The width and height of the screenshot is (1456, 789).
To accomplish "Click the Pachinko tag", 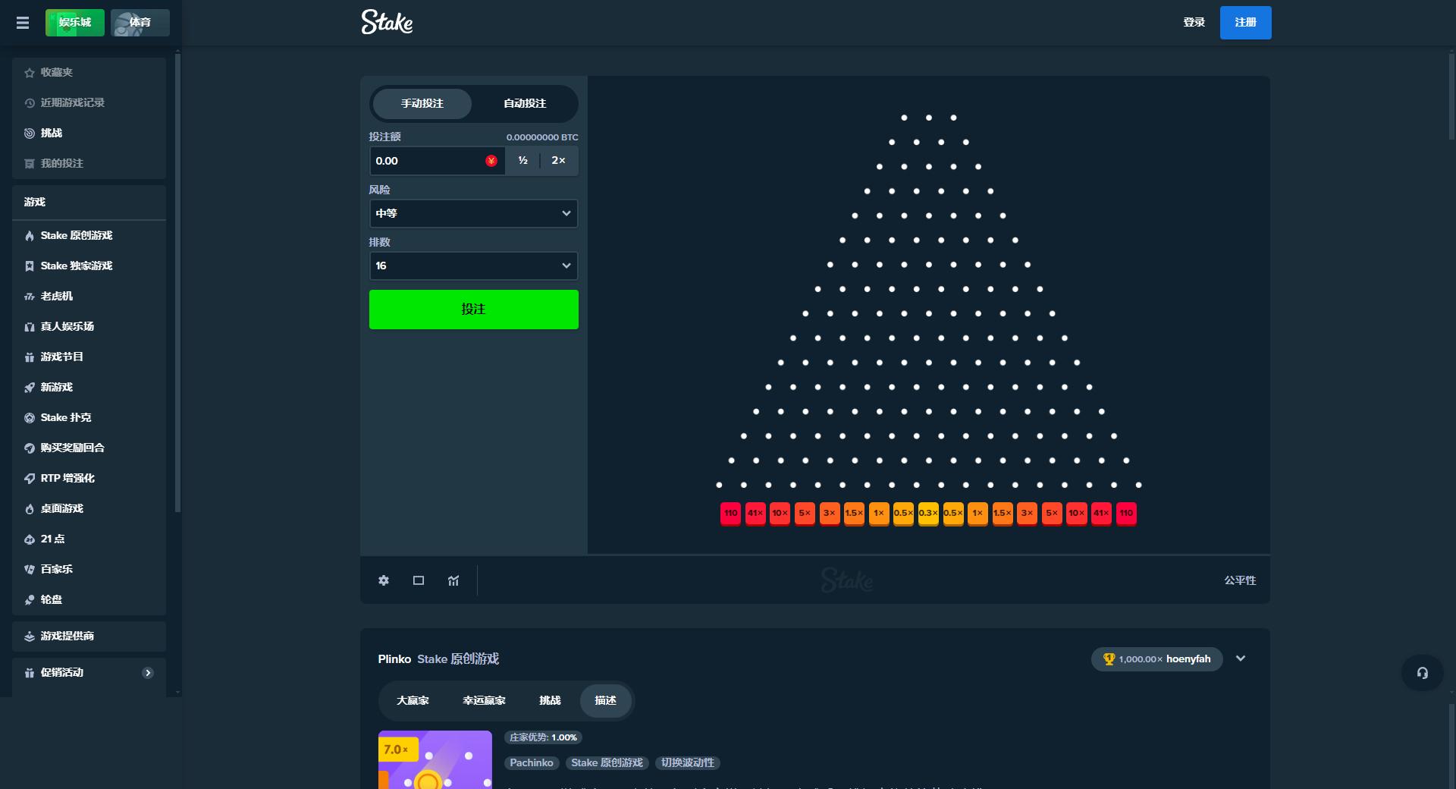I will click(x=532, y=763).
